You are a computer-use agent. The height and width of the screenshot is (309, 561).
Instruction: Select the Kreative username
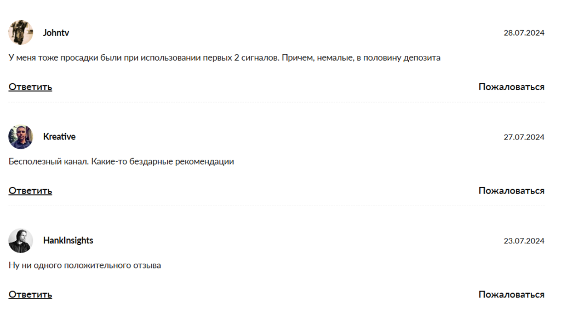click(x=59, y=137)
